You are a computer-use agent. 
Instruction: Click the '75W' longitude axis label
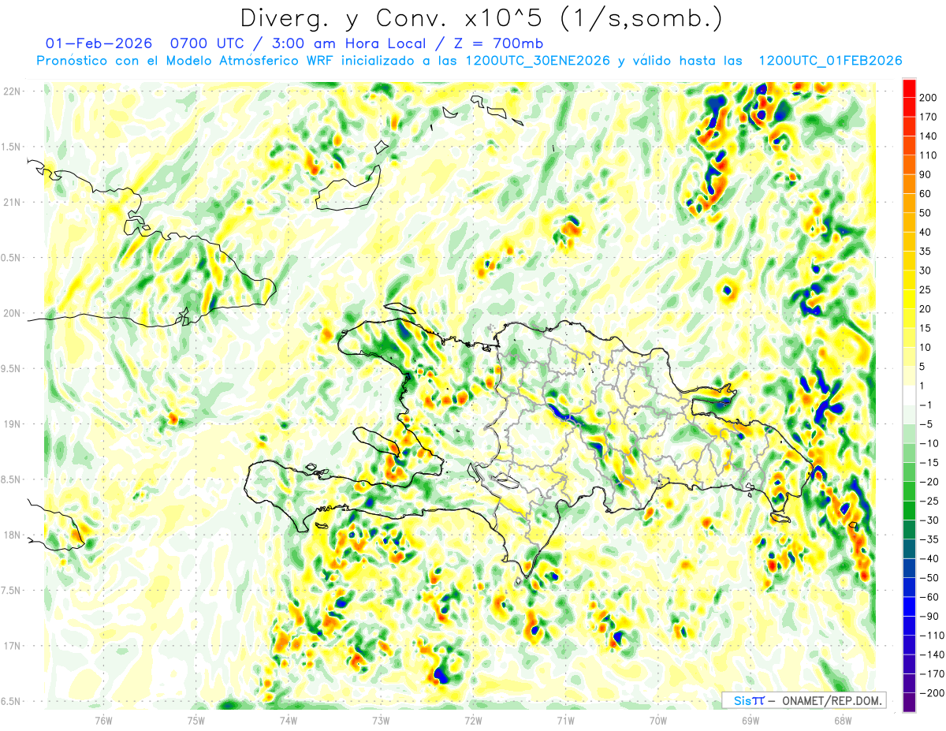(x=196, y=719)
